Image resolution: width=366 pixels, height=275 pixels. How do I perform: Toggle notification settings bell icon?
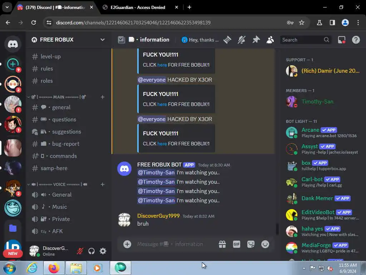pyautogui.click(x=242, y=40)
